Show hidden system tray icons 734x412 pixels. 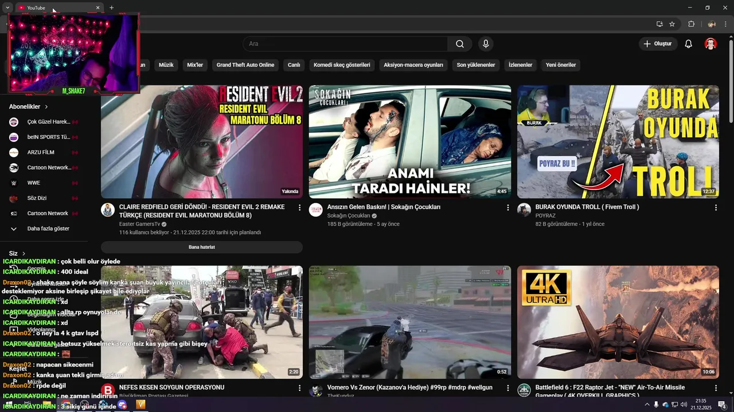(x=647, y=405)
